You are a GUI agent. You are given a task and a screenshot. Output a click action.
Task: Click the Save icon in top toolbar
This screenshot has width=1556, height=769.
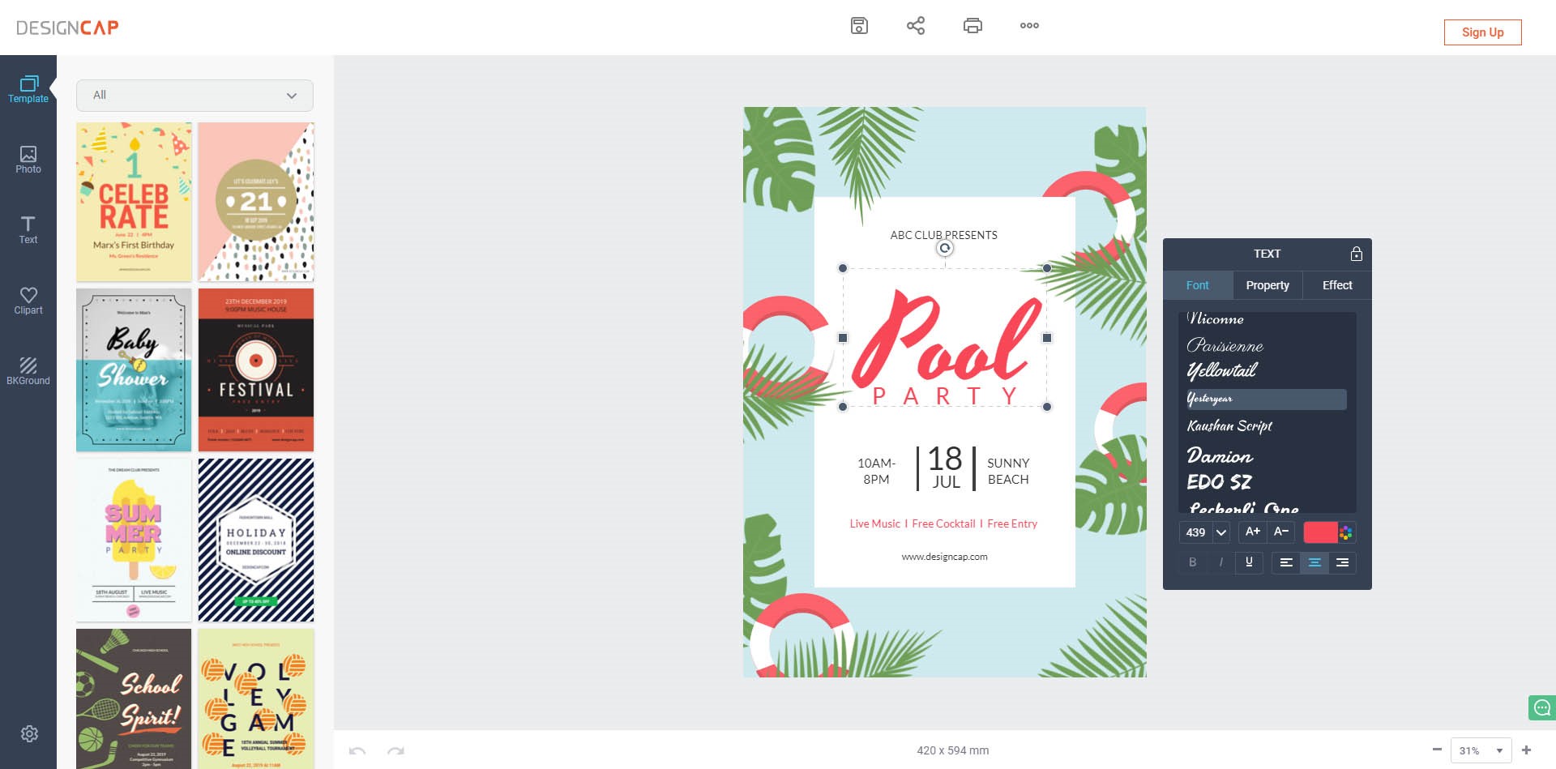859,26
